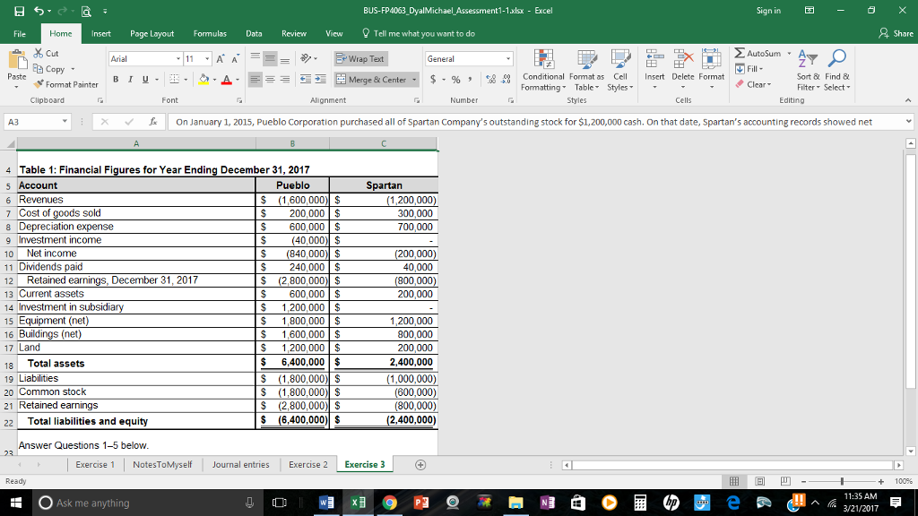Decrease decimal places
918x516 pixels.
pos(507,79)
